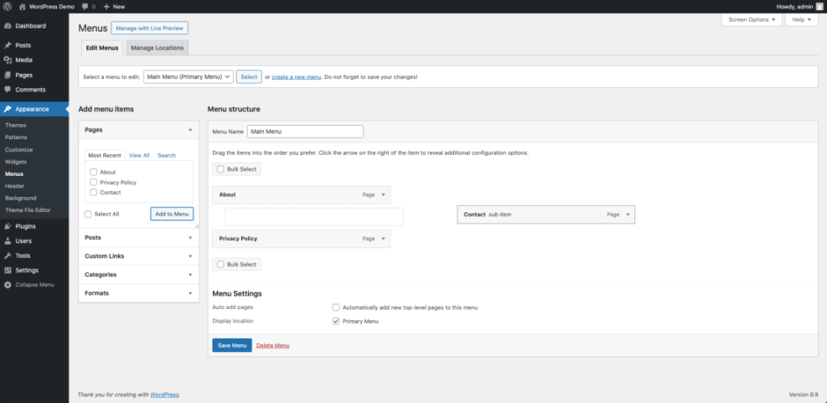Image resolution: width=827 pixels, height=403 pixels.
Task: Click the Tools wrench icon
Action: click(x=8, y=256)
